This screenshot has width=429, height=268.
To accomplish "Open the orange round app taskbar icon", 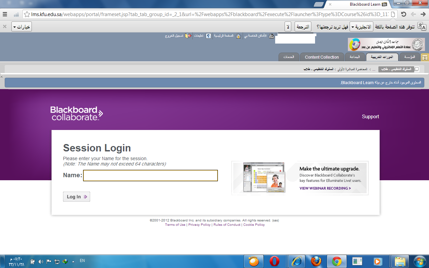I will (254, 261).
